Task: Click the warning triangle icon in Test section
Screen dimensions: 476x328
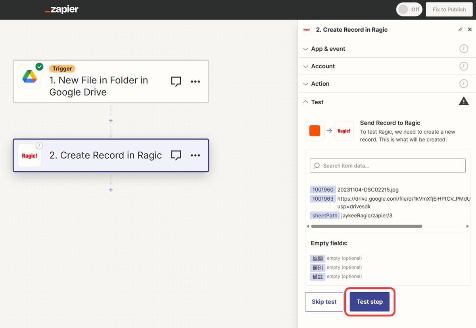Action: tap(463, 102)
